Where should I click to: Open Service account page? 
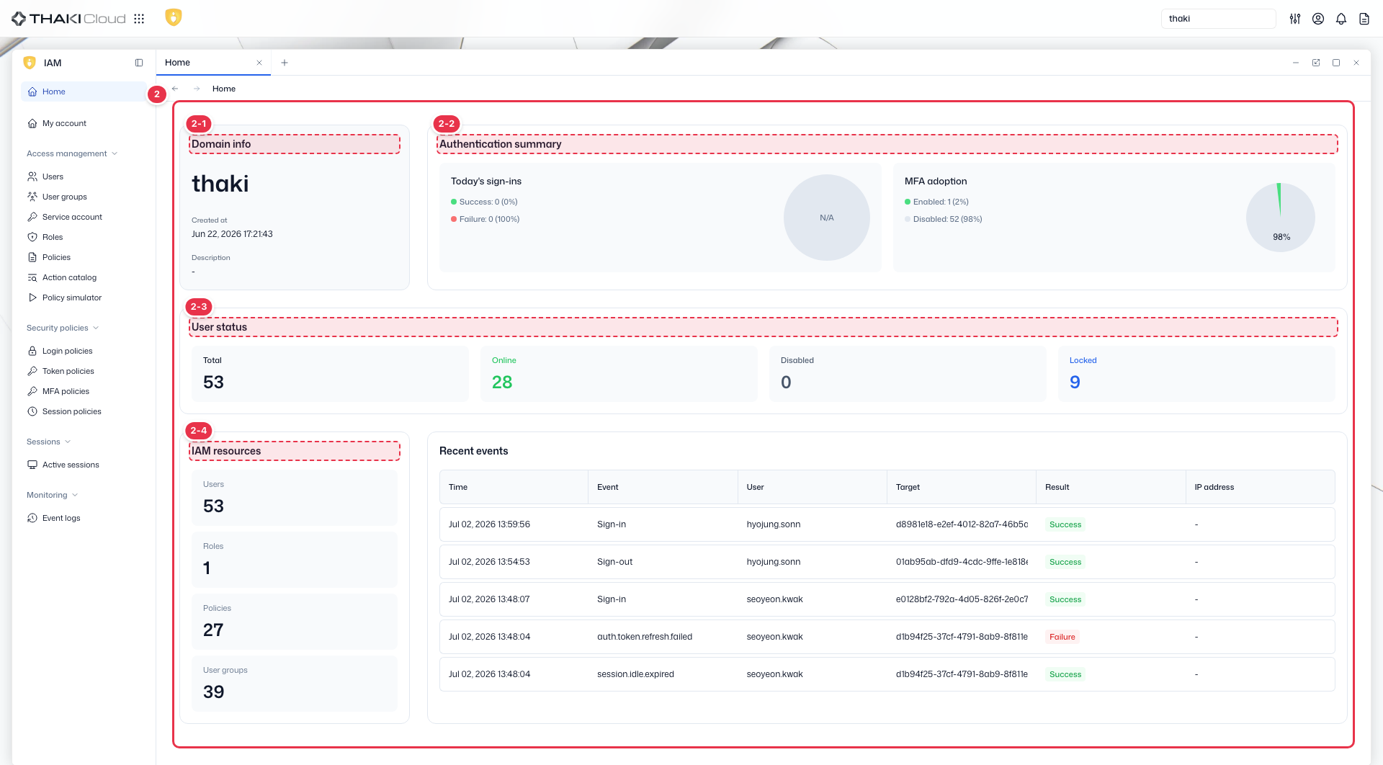84,217
